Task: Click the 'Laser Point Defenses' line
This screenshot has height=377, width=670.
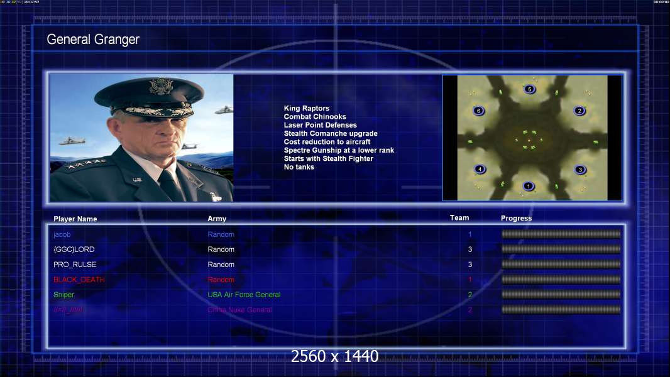Action: coord(321,125)
